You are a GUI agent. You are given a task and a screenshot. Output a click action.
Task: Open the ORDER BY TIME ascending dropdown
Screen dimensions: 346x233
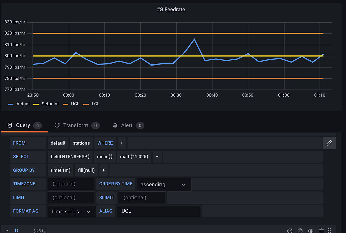click(164, 184)
